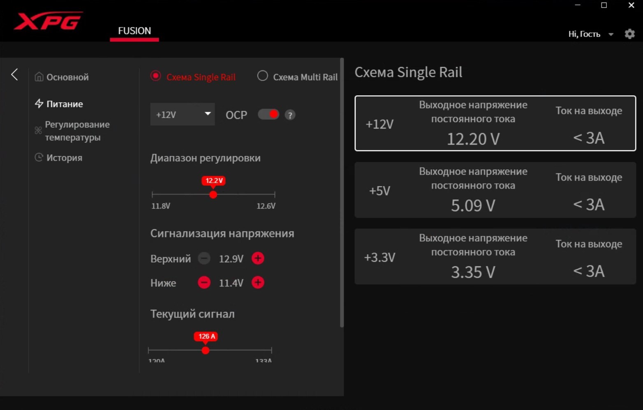The image size is (643, 410).
Task: Click the 12.20 V output voltage reading
Action: 473,139
